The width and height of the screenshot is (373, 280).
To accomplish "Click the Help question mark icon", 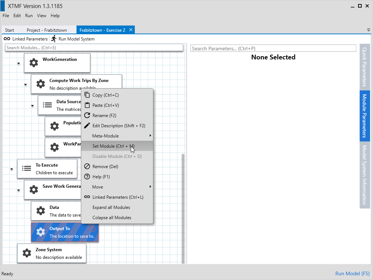I will (x=87, y=177).
